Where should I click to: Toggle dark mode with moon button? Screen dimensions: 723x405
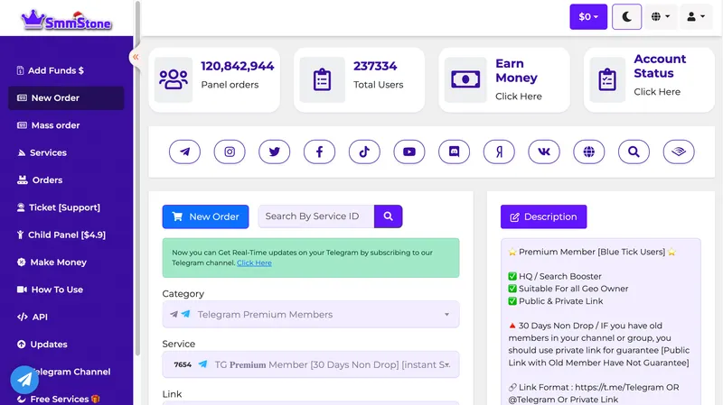click(626, 17)
